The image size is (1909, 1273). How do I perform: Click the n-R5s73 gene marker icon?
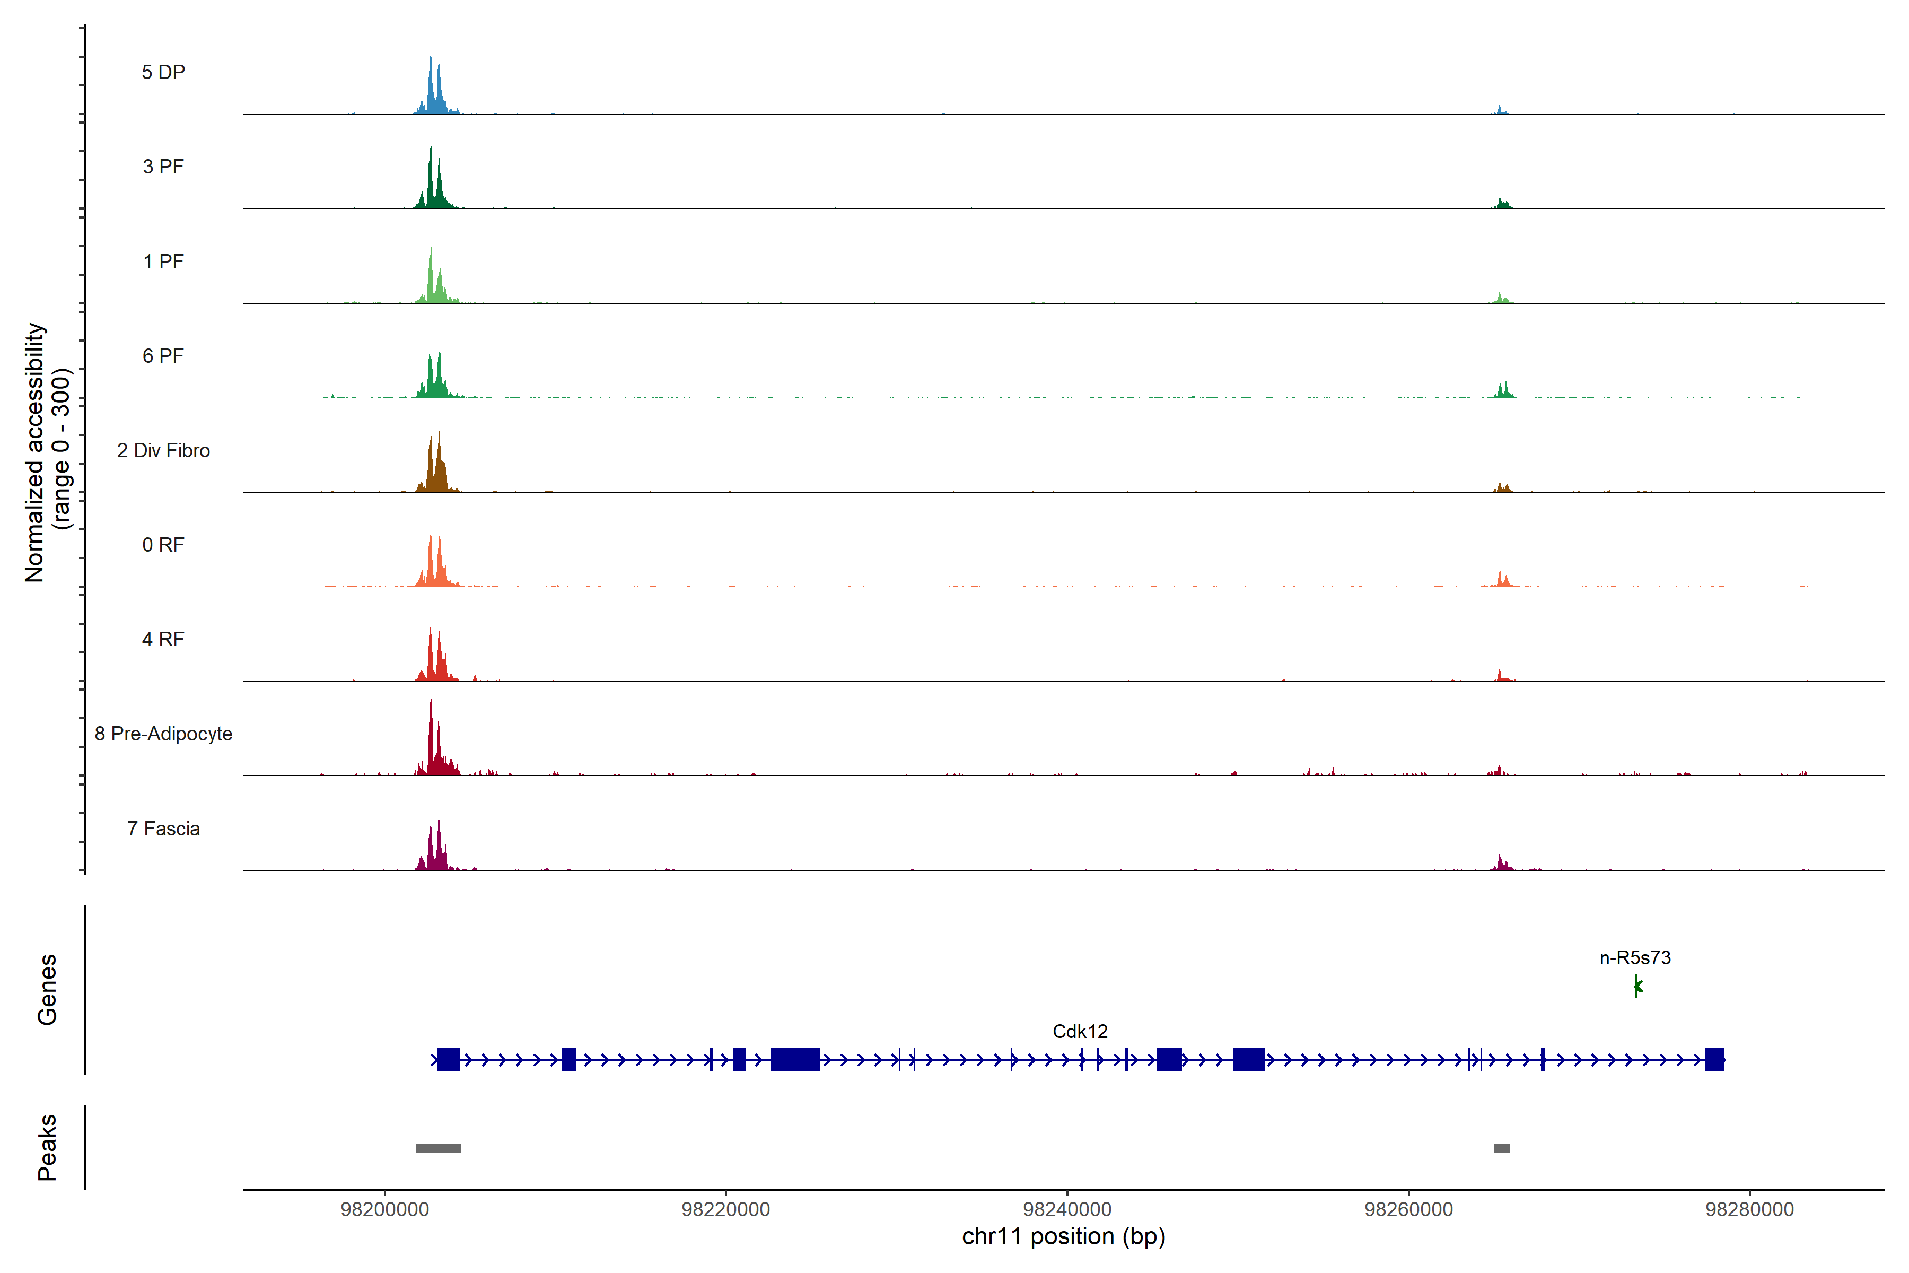tap(1637, 987)
